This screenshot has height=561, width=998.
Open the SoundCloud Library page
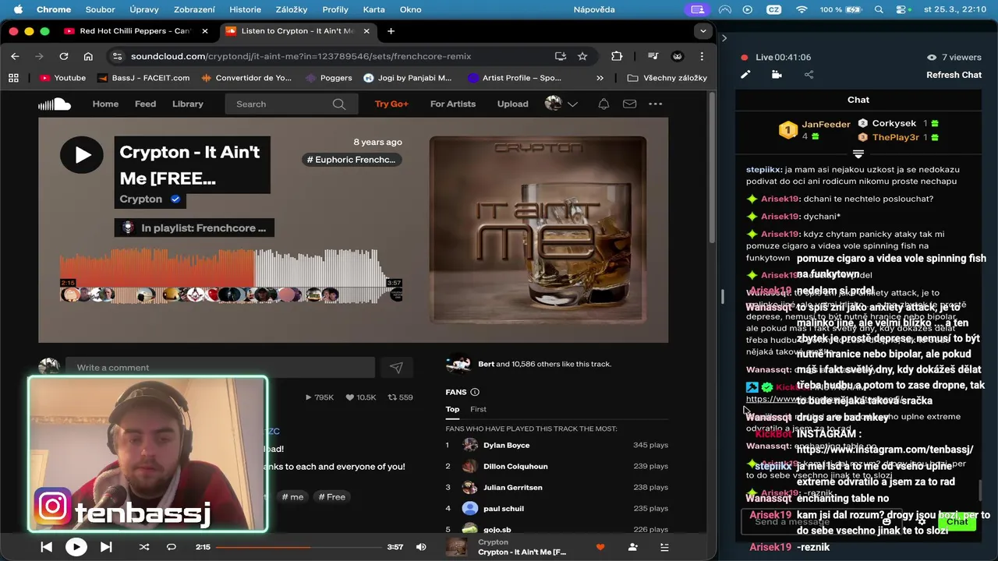pos(188,104)
